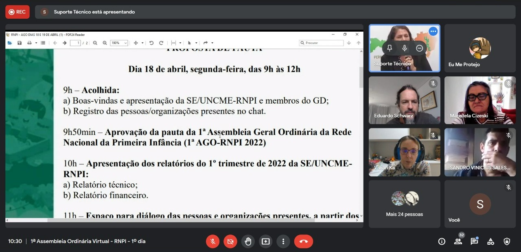Open more options three-dot menu
521x252 pixels.
(x=283, y=241)
